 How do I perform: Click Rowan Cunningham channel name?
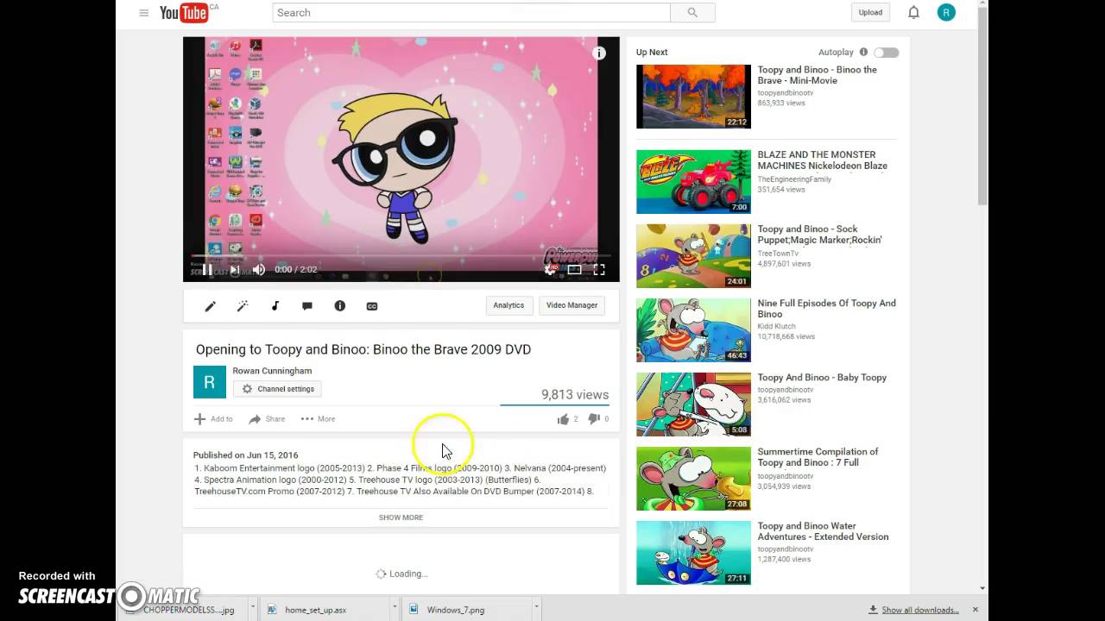[272, 371]
